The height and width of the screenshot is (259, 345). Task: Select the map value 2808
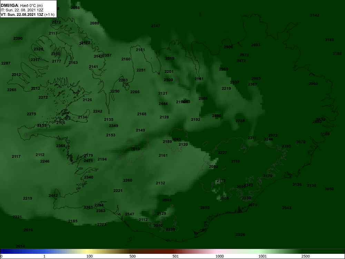click(203, 99)
